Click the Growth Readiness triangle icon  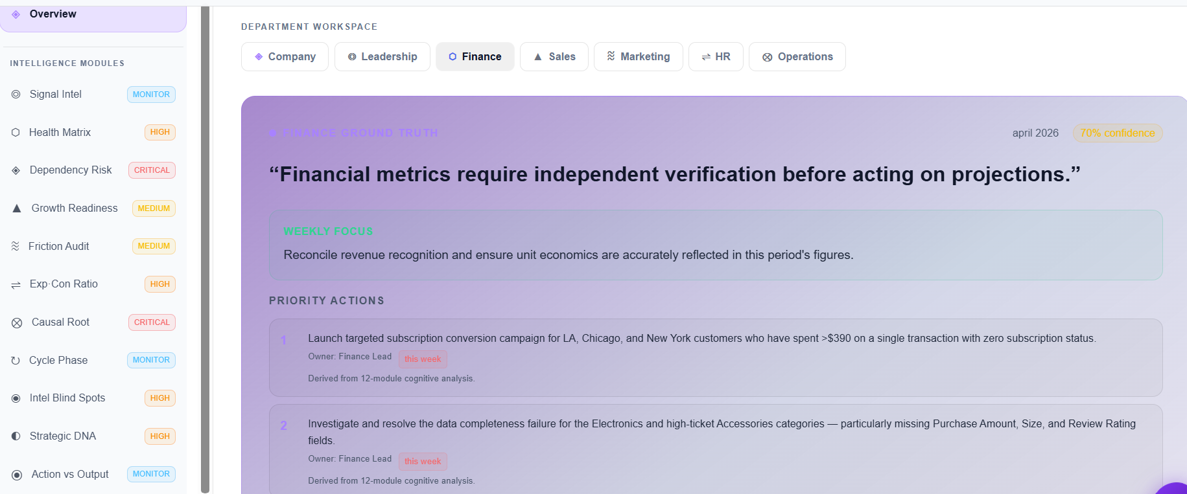(x=17, y=208)
